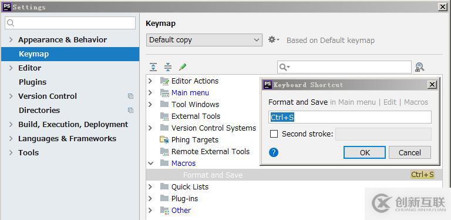The height and width of the screenshot is (220, 451).
Task: Expand the Quick Lists tree node
Action: (150, 186)
